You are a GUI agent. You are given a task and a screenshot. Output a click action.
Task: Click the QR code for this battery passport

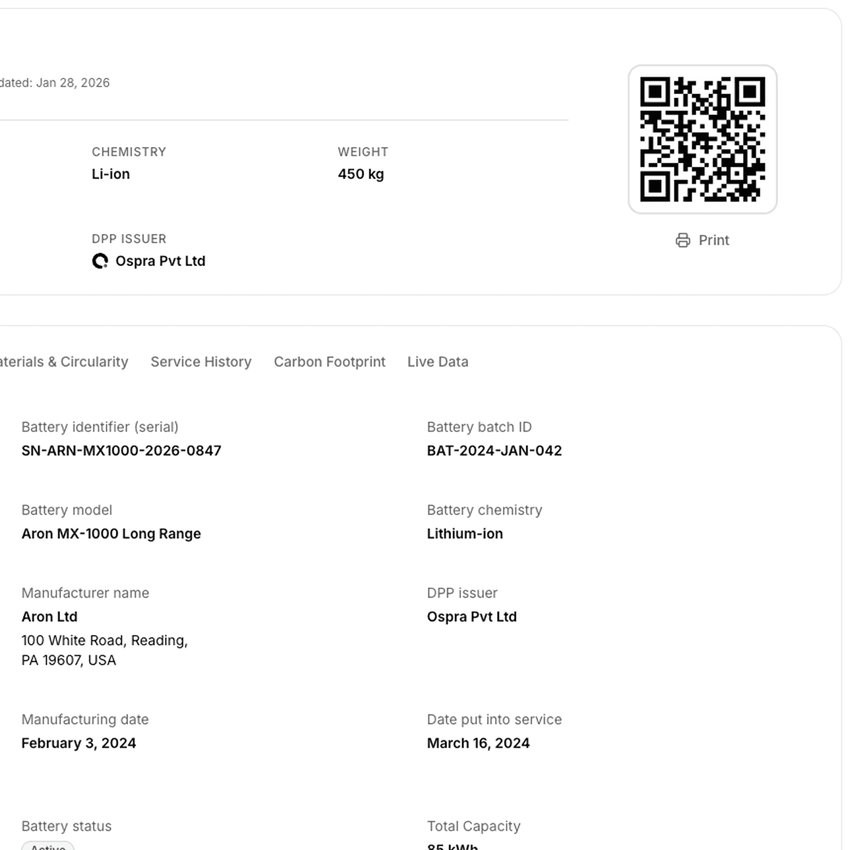point(702,137)
